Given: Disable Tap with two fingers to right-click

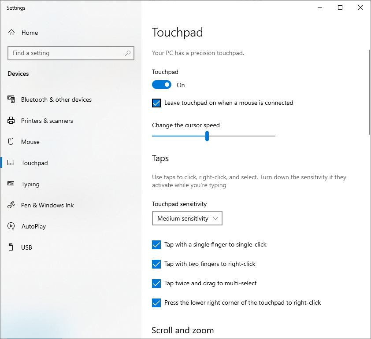Looking at the screenshot, I should (x=156, y=264).
